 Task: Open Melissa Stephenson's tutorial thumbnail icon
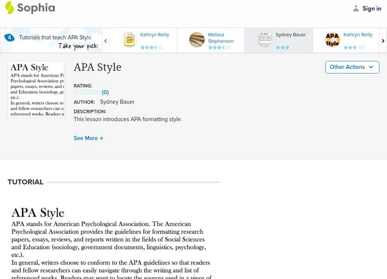click(197, 40)
